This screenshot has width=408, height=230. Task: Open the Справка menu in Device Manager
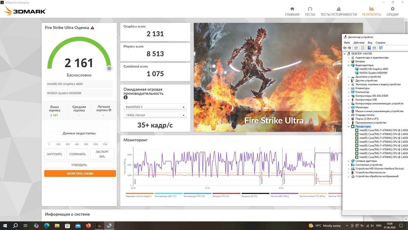coord(380,42)
